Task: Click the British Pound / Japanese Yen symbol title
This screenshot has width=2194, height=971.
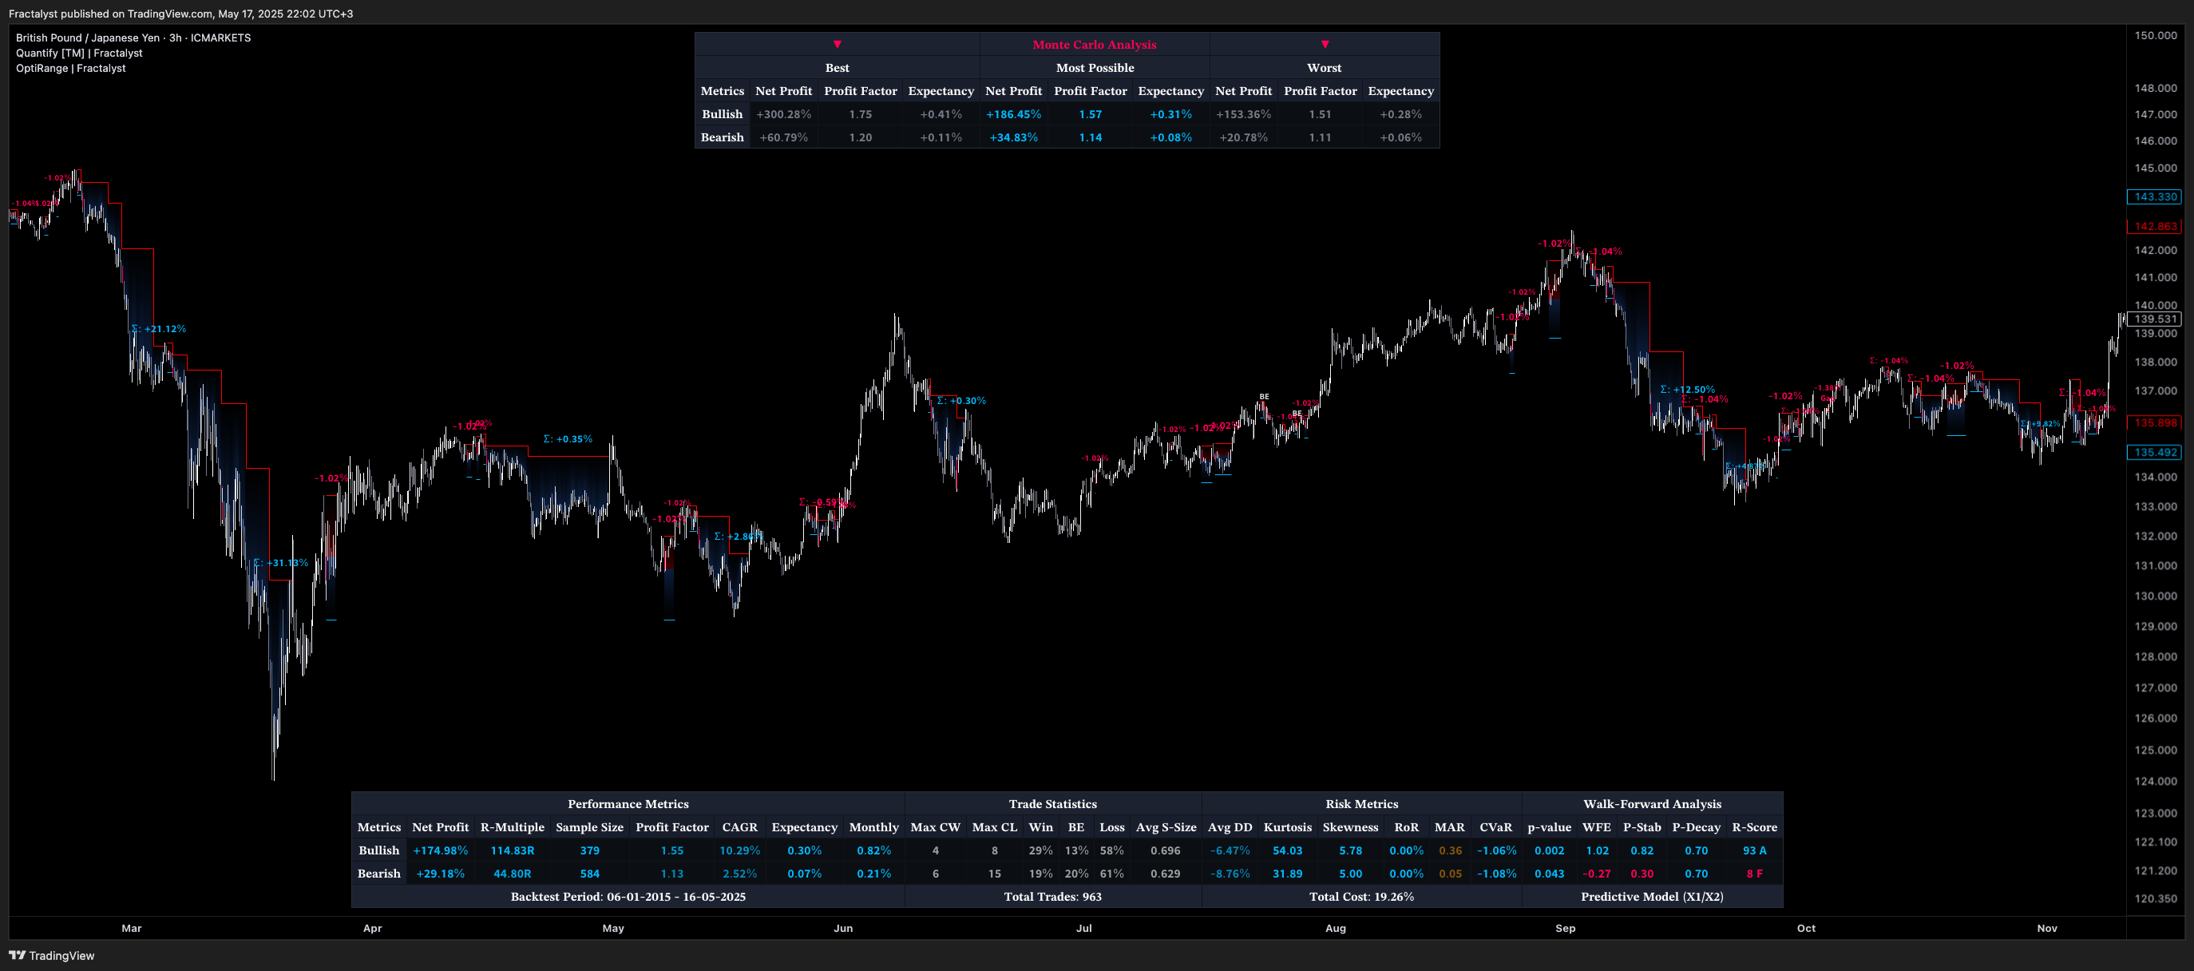Action: pos(133,38)
